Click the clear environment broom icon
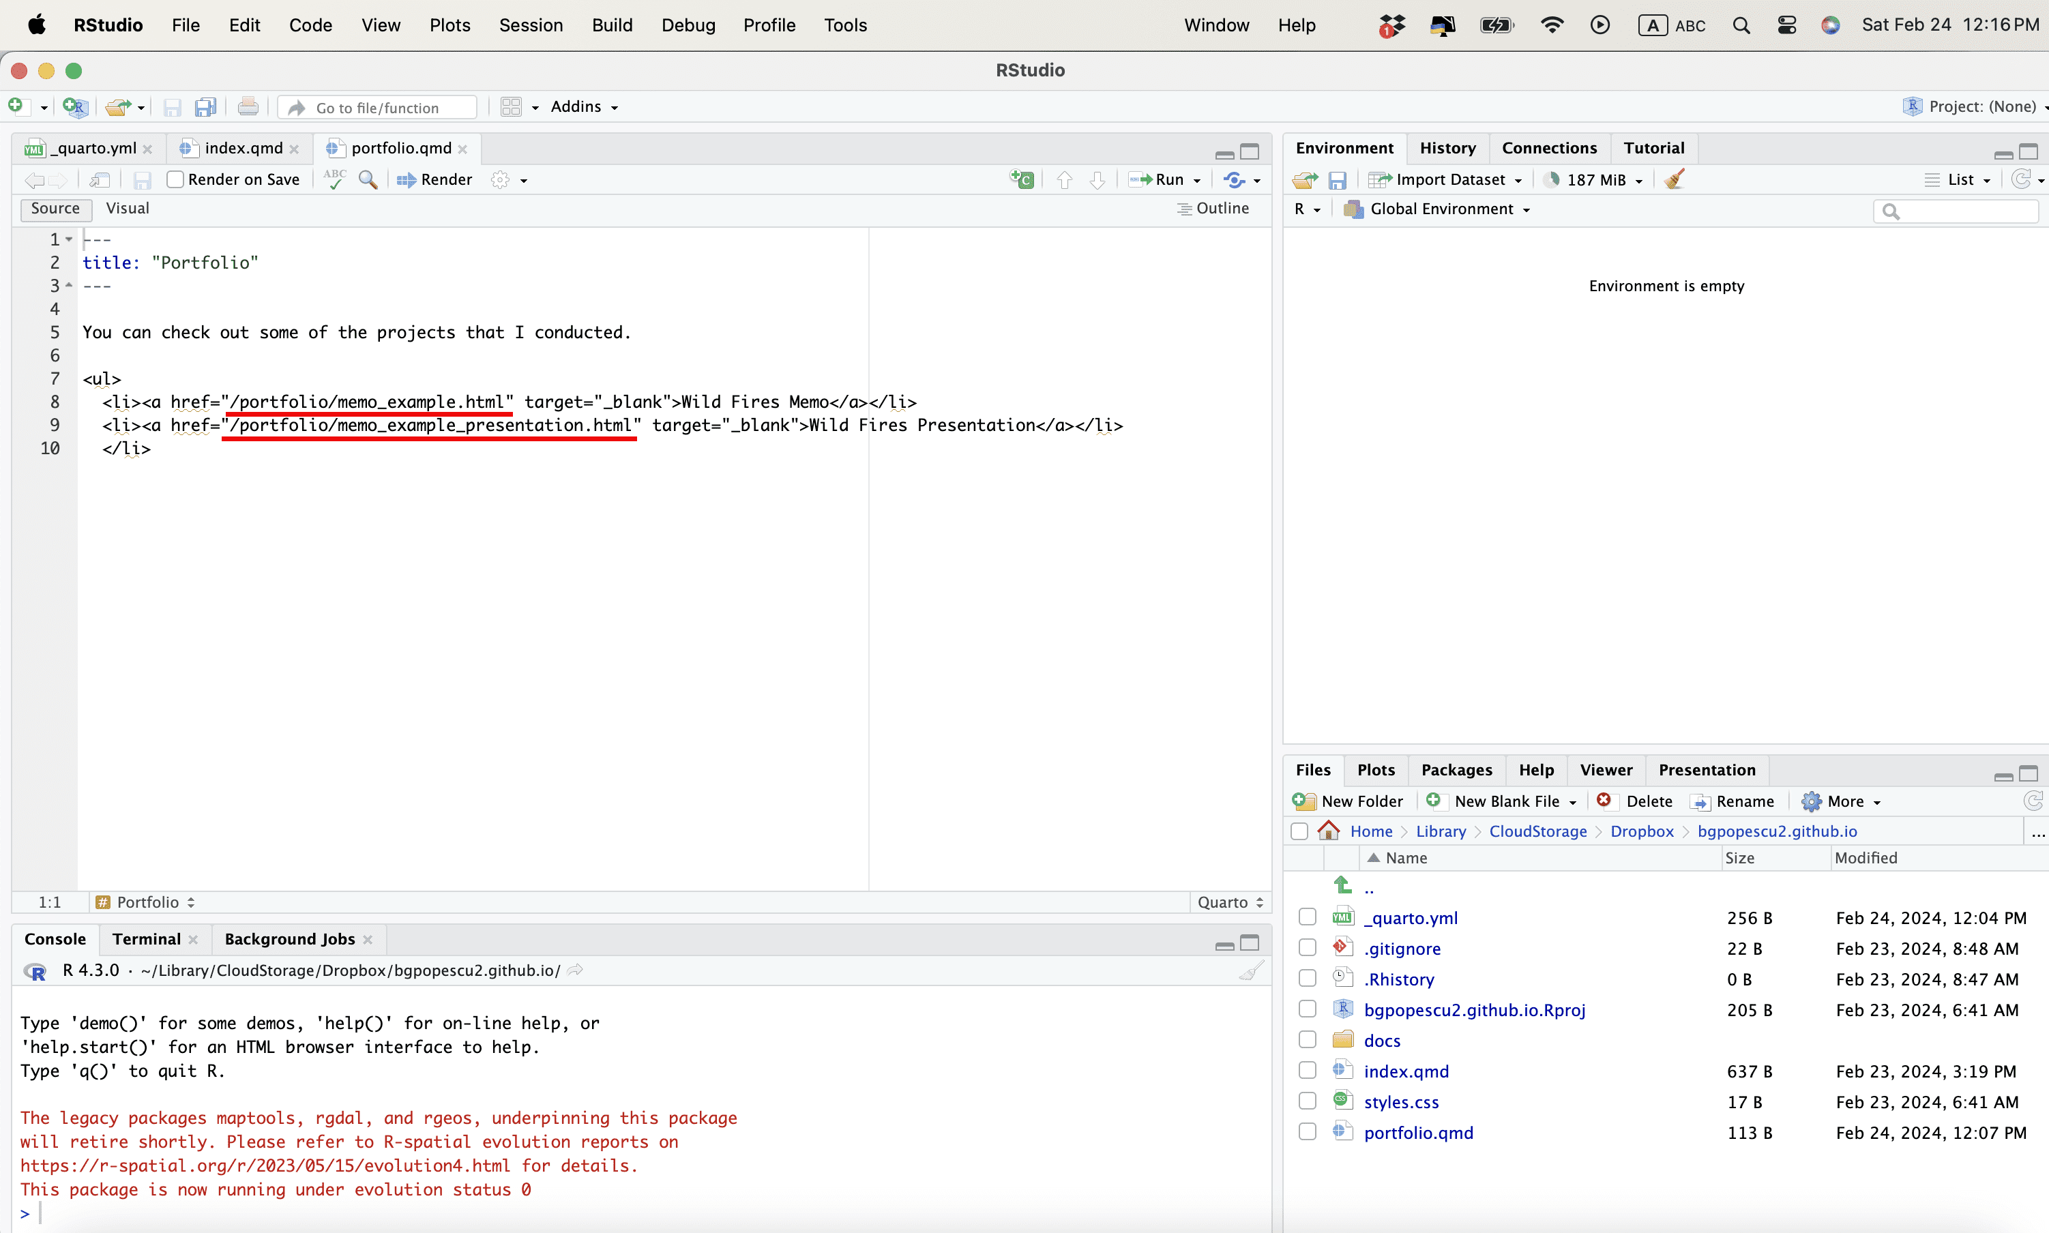This screenshot has width=2049, height=1233. (x=1675, y=179)
